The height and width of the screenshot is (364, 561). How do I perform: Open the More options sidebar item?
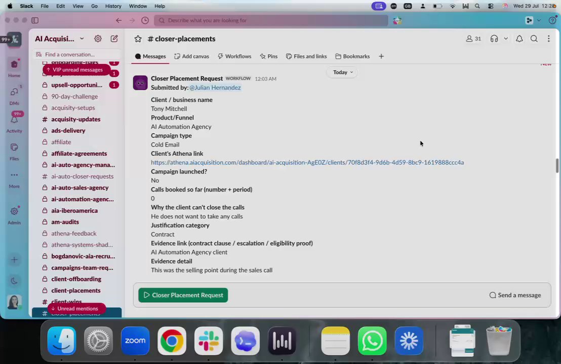point(14,178)
